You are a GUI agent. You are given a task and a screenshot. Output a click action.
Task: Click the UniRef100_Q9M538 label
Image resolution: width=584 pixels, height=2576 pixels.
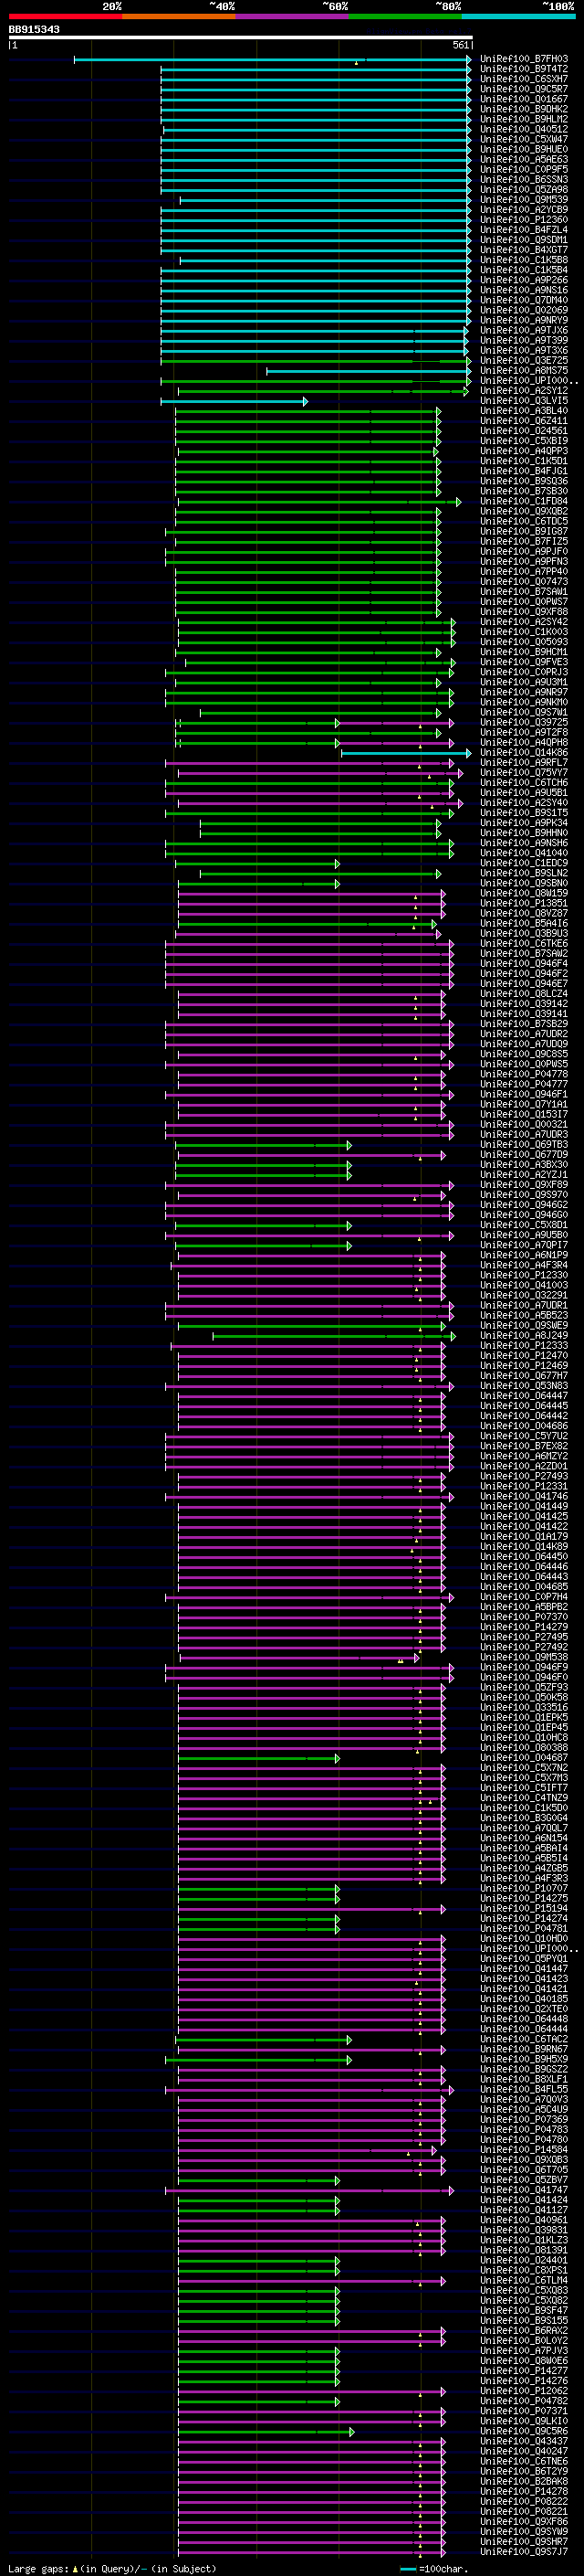pos(523,1658)
